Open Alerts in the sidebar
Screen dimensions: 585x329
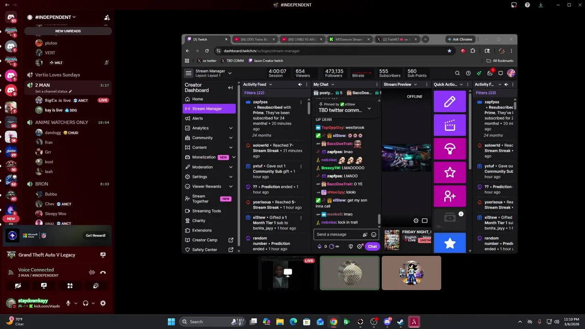click(209, 118)
